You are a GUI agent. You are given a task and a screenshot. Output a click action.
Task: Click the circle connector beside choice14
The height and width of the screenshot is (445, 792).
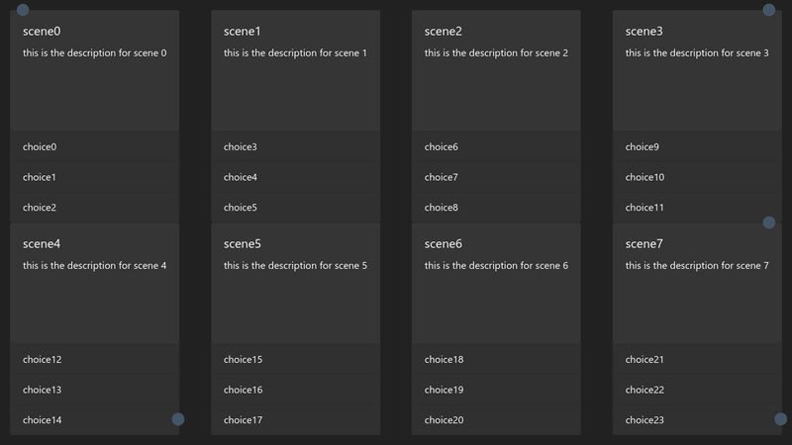(x=178, y=419)
